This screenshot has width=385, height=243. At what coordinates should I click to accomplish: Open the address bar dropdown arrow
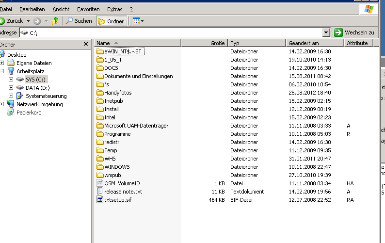[326, 32]
